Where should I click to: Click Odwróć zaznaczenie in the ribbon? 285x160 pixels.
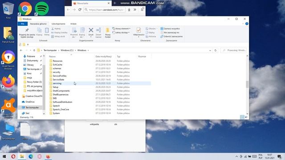coord(171,36)
